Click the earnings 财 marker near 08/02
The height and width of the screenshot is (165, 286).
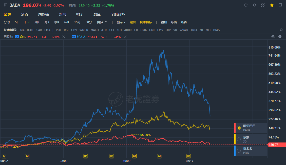click(x=4, y=156)
